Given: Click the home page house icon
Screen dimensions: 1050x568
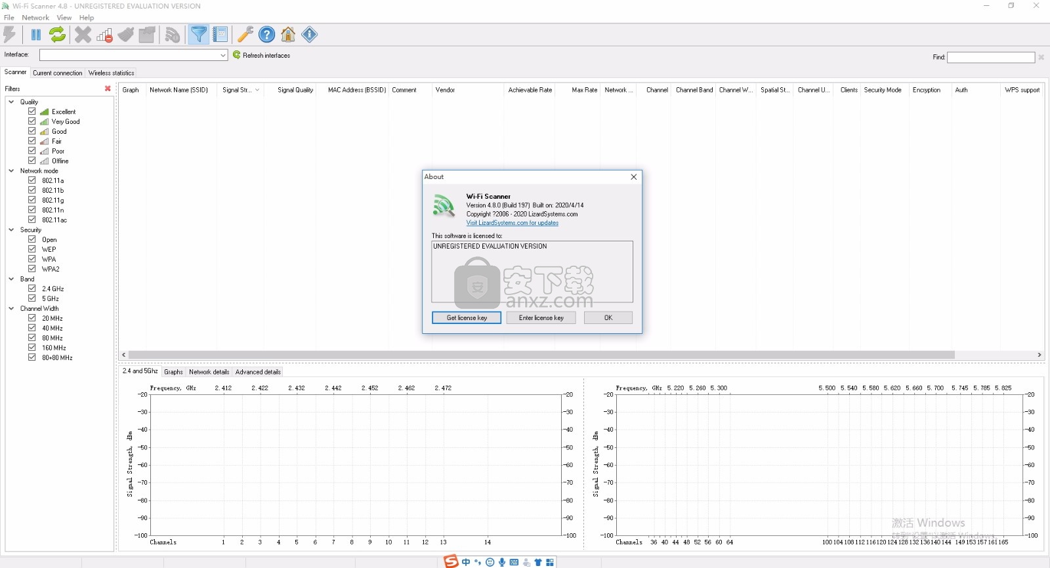Looking at the screenshot, I should pos(288,34).
